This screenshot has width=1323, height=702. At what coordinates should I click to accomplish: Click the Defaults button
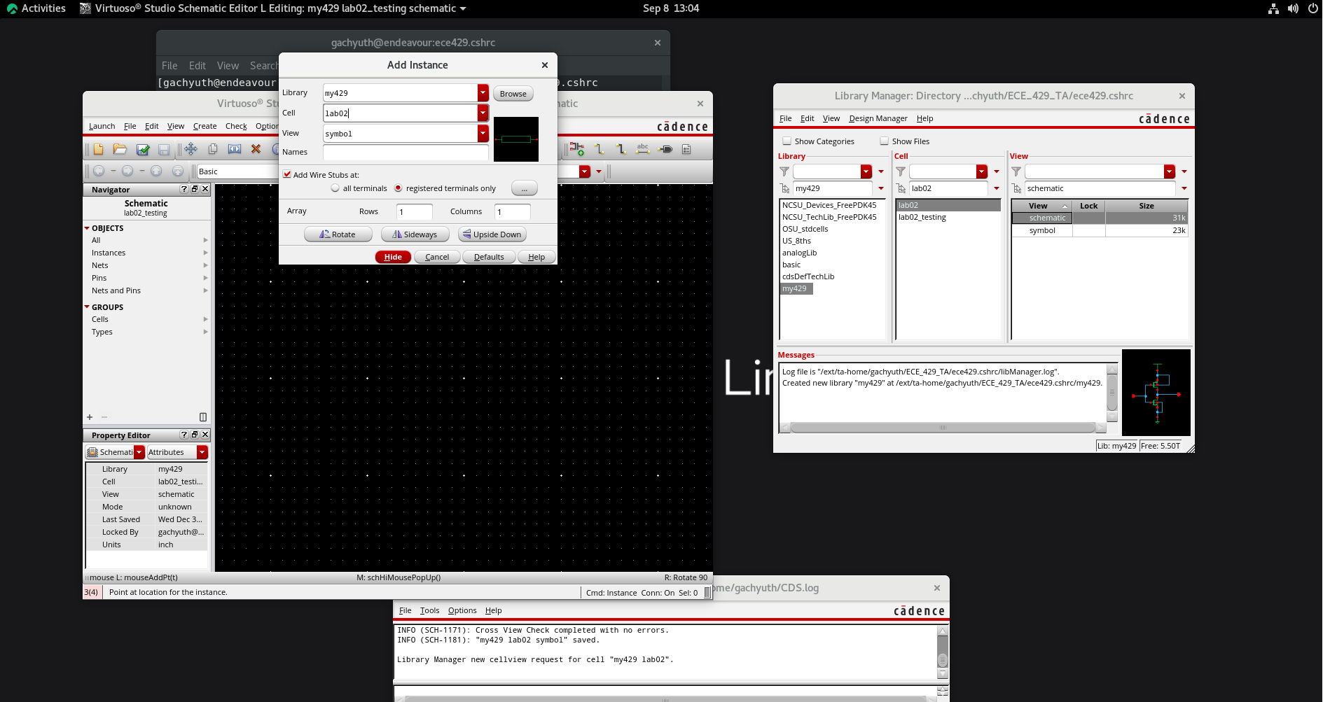489,257
